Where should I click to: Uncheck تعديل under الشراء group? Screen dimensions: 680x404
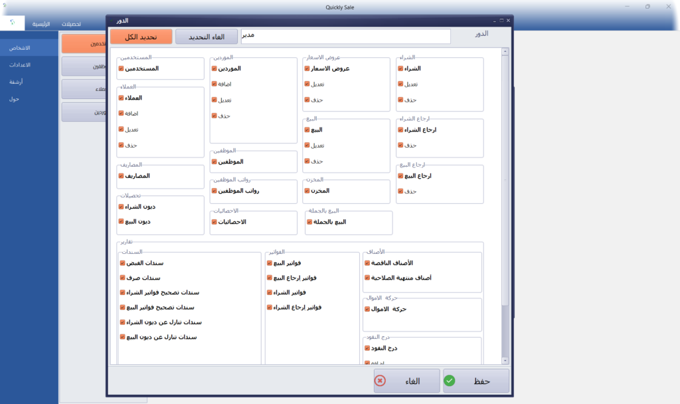click(x=400, y=84)
